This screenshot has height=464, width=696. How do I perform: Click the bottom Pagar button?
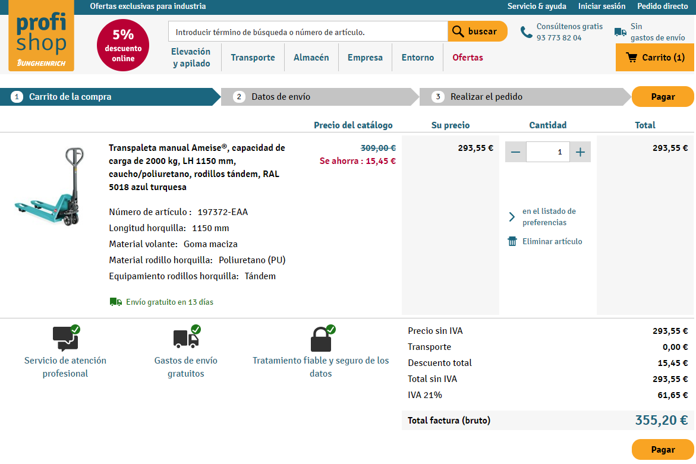[663, 449]
